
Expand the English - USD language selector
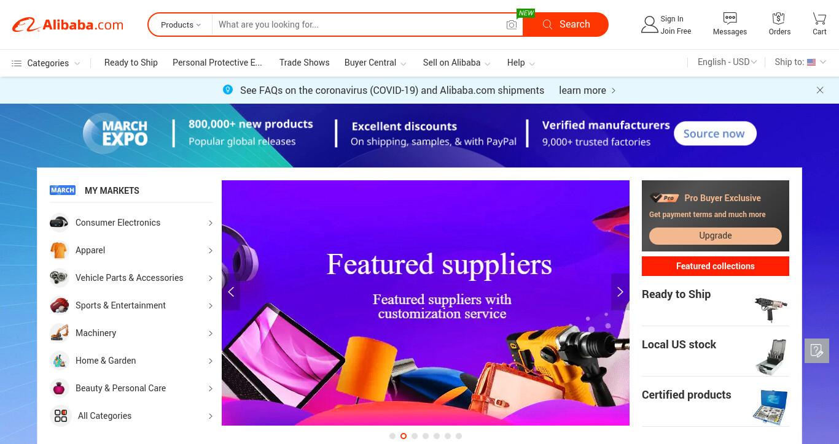coord(727,62)
